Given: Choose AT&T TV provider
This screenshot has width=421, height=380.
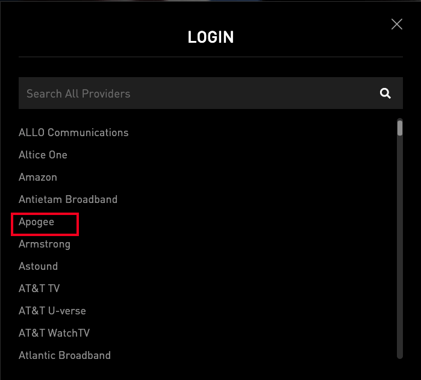Looking at the screenshot, I should coord(39,288).
